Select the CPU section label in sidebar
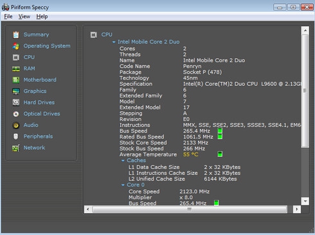315x235 pixels. click(29, 57)
